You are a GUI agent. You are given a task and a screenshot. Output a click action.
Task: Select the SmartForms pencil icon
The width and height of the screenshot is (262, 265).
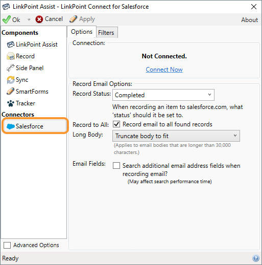[x=10, y=92]
